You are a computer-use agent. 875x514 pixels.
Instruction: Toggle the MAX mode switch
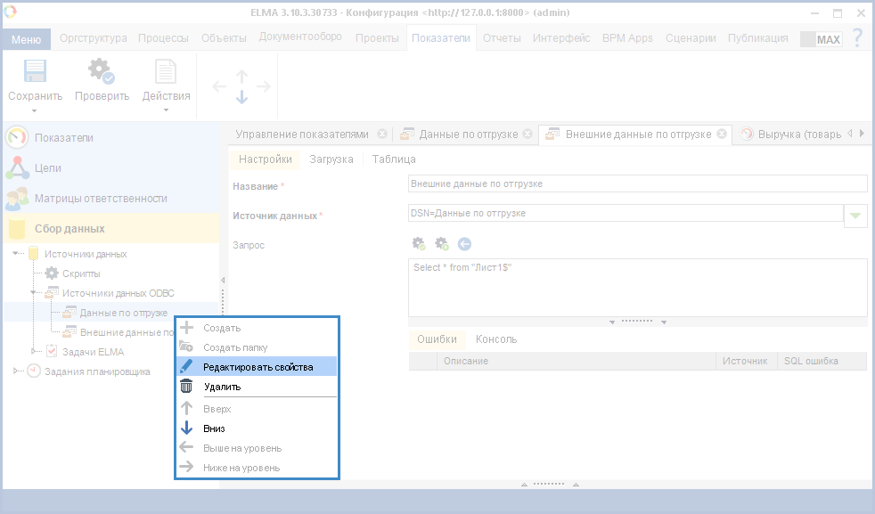point(821,39)
